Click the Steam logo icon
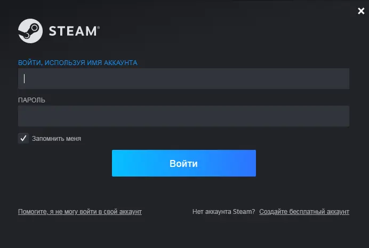Image resolution: width=369 pixels, height=248 pixels. pos(30,31)
